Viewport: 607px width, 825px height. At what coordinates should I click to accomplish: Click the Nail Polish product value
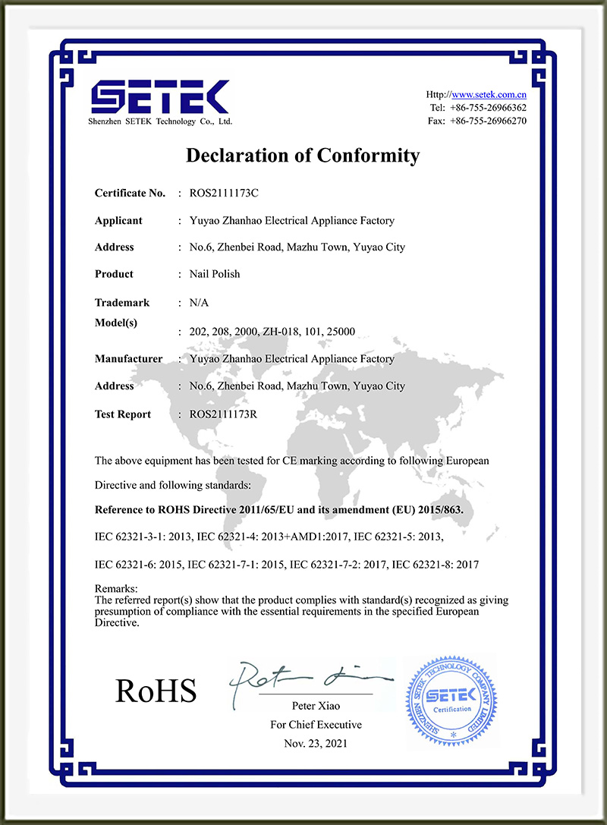[x=215, y=274]
